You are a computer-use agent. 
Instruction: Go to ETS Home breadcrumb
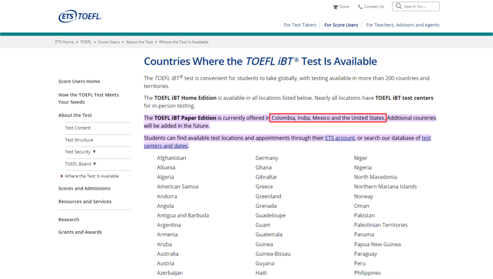tap(64, 42)
